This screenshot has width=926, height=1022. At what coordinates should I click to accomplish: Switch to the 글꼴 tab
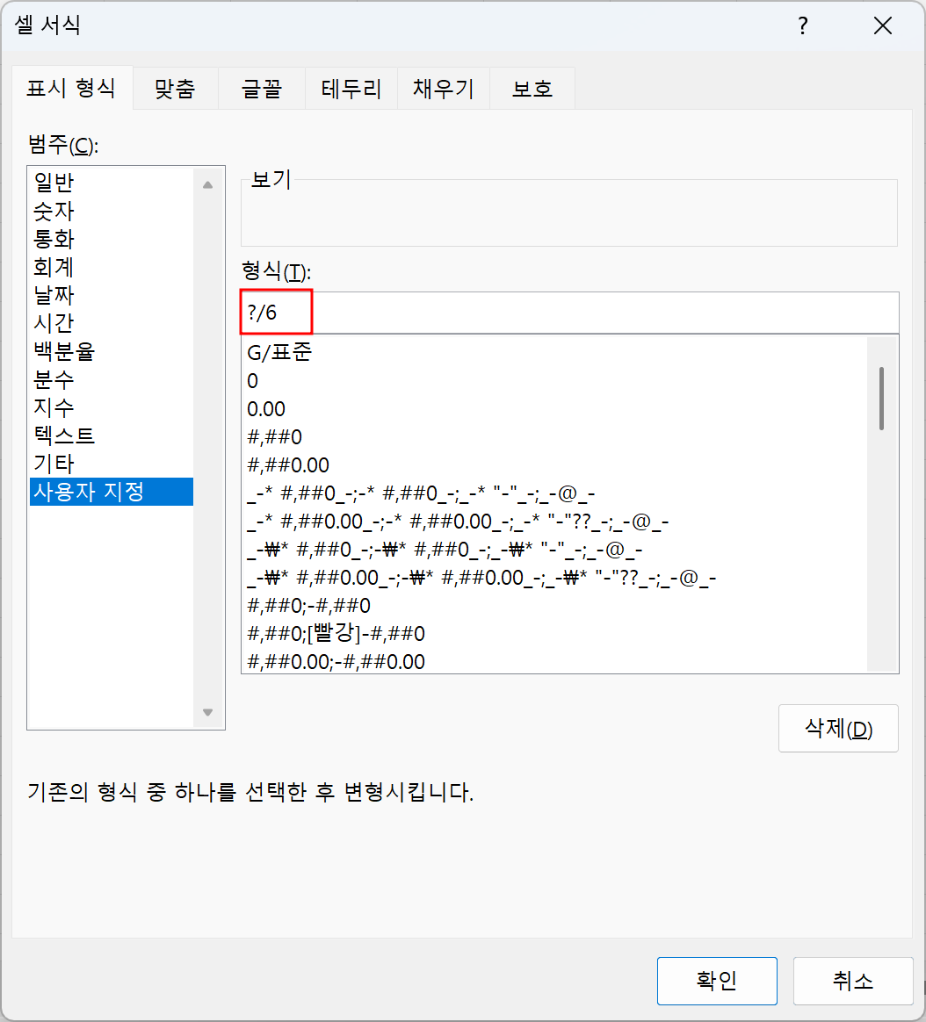261,88
